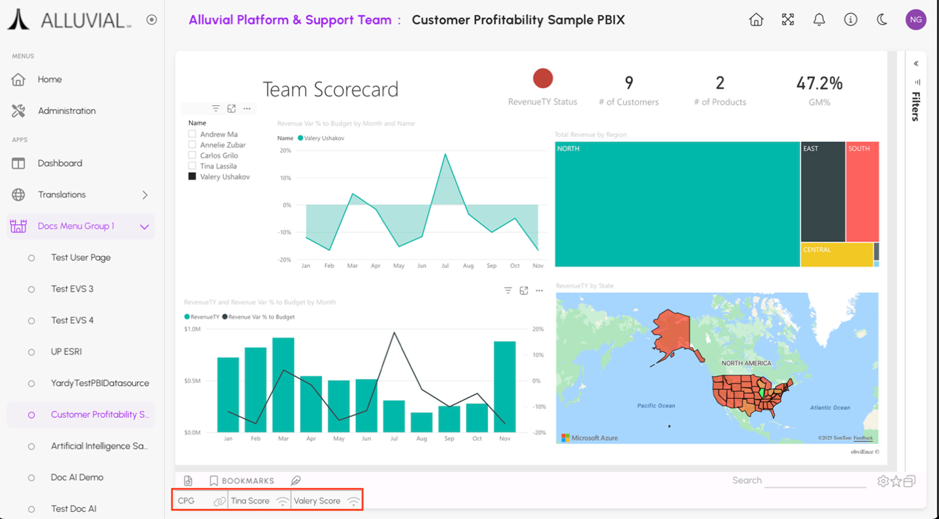This screenshot has width=939, height=519.
Task: Open the notifications bell
Action: pos(819,20)
